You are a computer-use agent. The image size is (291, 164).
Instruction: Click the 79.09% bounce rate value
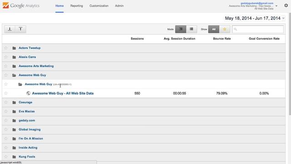tap(222, 93)
